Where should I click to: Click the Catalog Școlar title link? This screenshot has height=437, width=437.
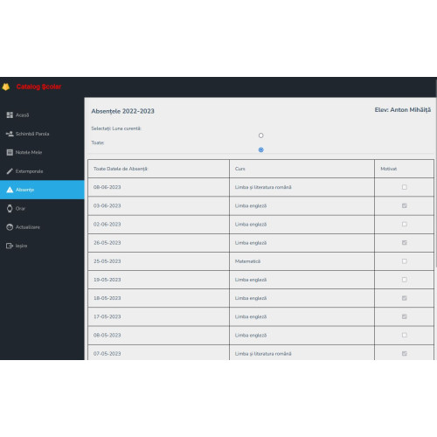[38, 87]
